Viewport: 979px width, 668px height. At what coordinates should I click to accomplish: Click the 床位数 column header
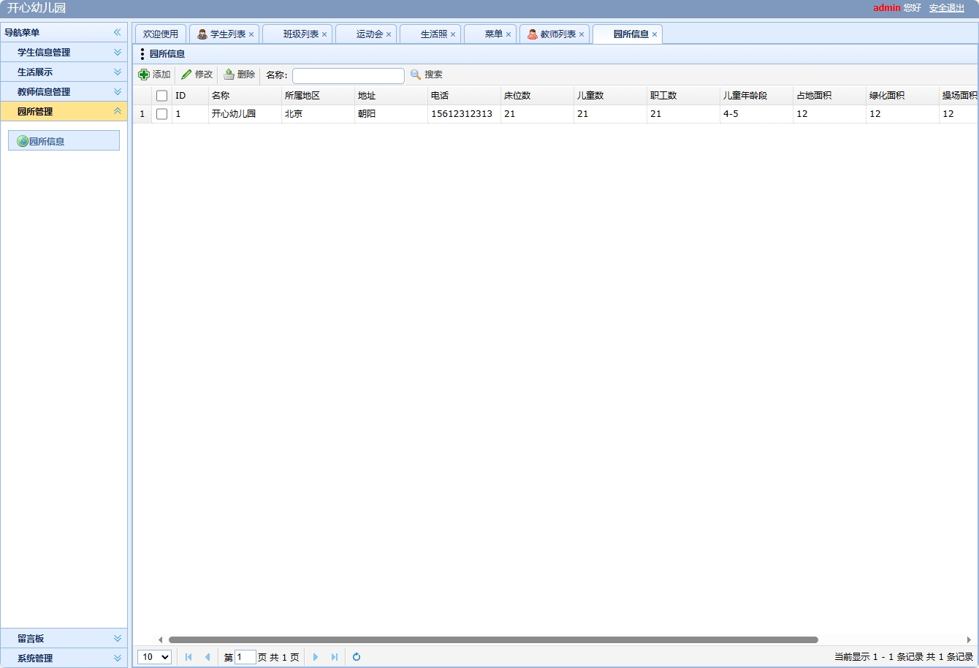coord(537,96)
